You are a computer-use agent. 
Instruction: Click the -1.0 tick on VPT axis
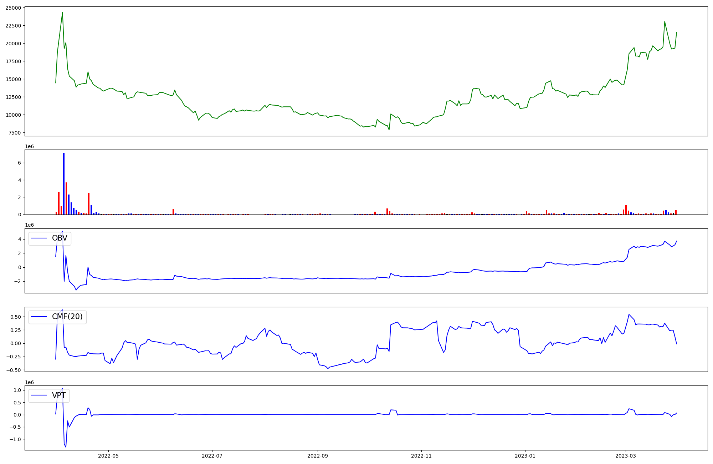coord(16,439)
